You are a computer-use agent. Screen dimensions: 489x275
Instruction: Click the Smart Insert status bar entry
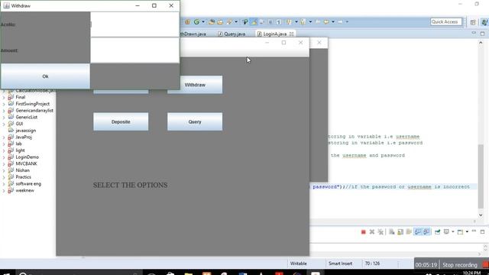[340, 264]
